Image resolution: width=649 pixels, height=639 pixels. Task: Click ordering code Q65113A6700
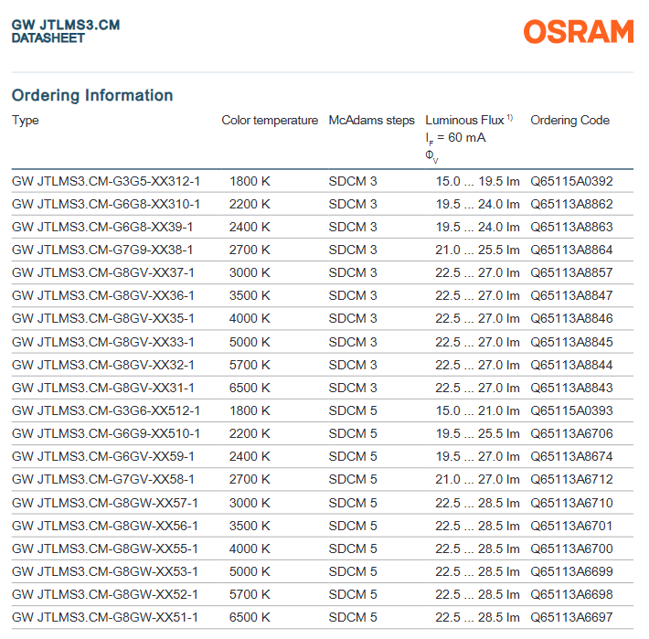click(571, 548)
